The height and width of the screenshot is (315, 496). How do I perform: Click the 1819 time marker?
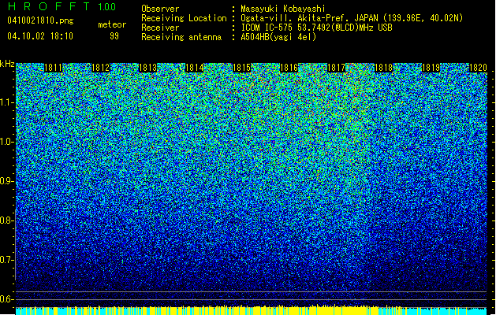(x=431, y=68)
